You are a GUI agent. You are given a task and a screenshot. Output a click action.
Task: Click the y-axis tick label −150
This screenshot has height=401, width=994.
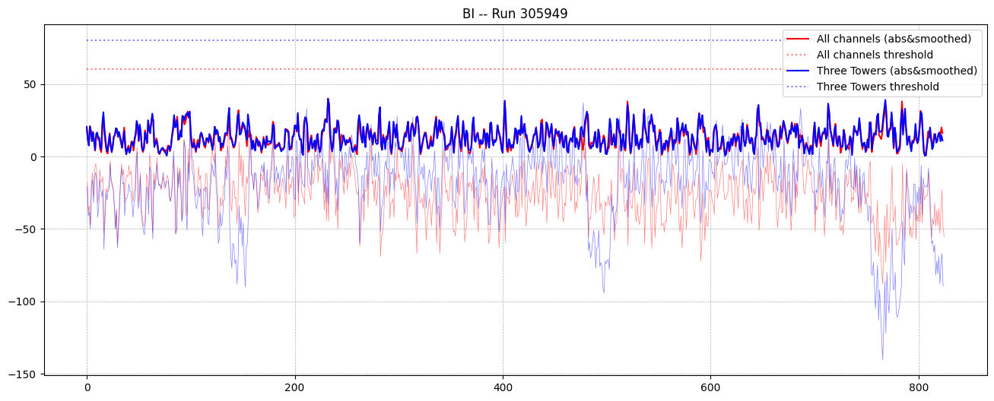point(24,374)
